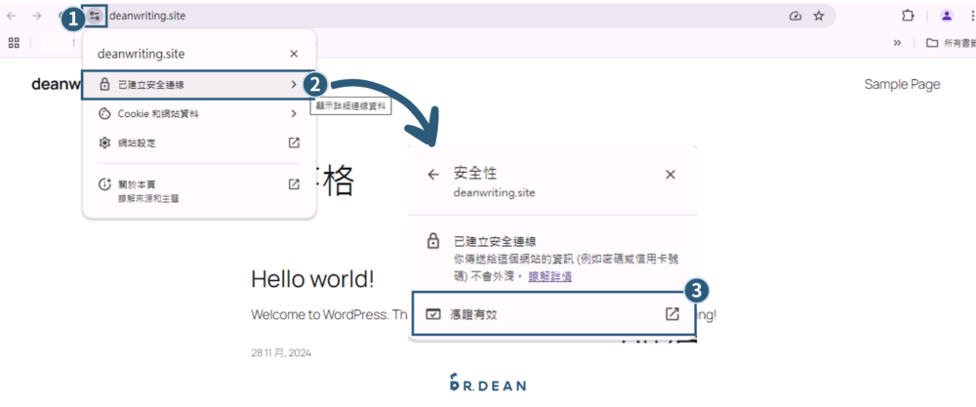Click the deanwriting.site address bar URL

(147, 17)
